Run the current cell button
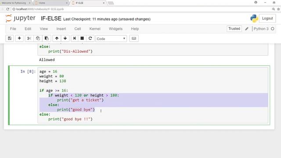 click(75, 38)
